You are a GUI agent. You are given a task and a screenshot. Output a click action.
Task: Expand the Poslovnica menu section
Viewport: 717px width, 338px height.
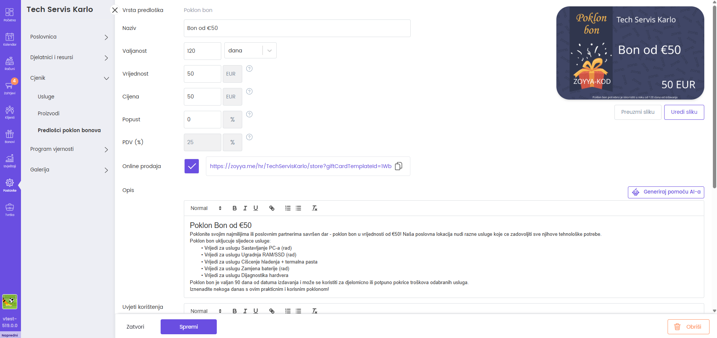click(69, 37)
